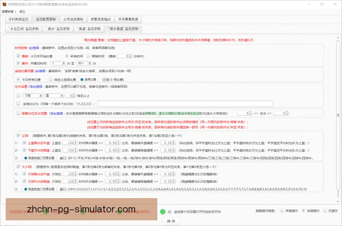This screenshot has height=226, width=342.
Task: Click the 0.05 stepper in 下盘升水后降盘 row
Action: (112, 150)
